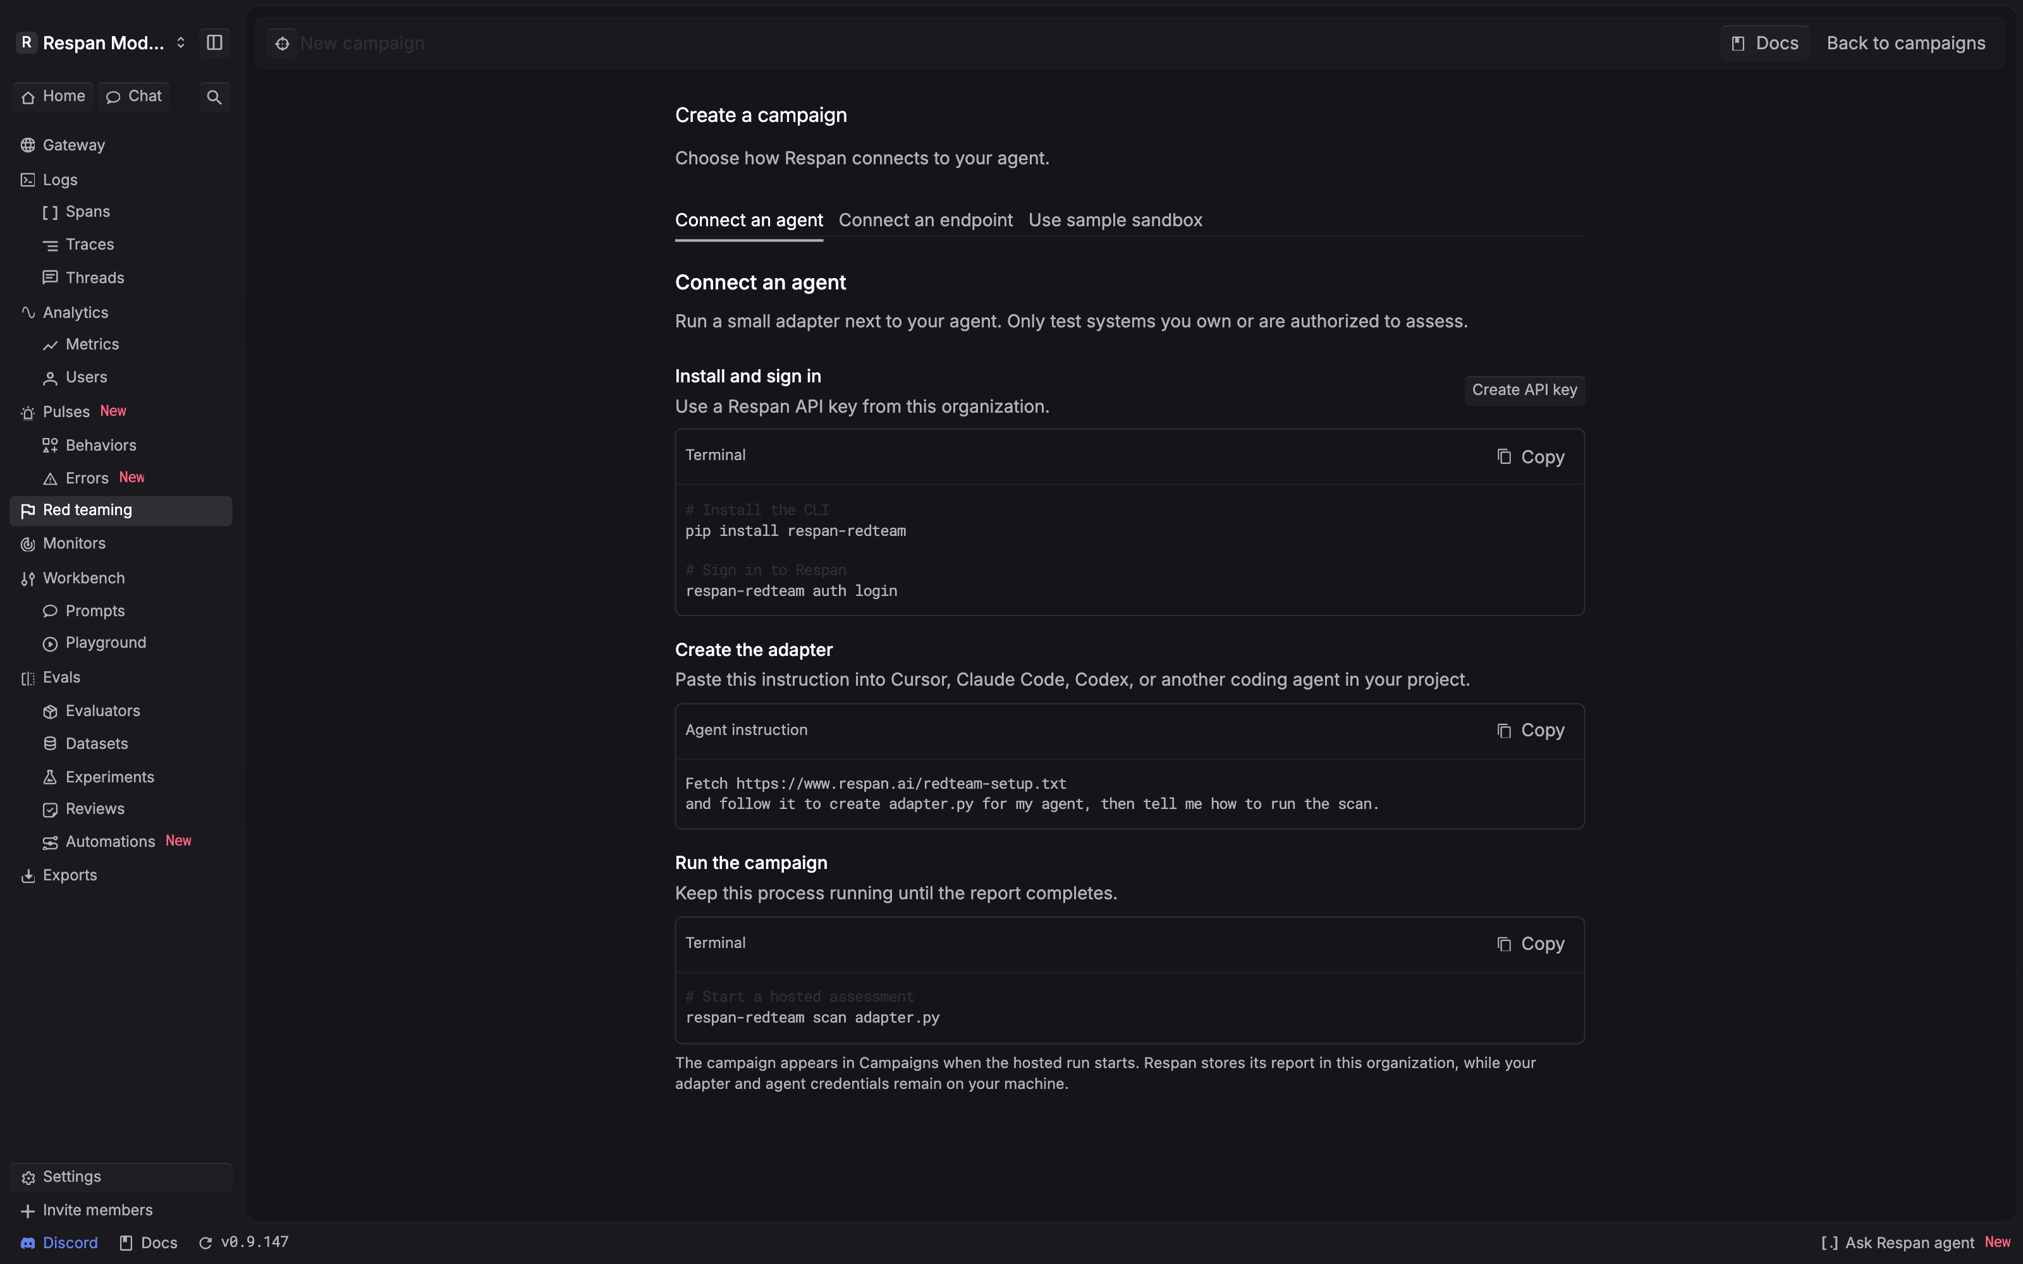Click the New campaign name field
Image resolution: width=2023 pixels, height=1264 pixels.
coord(362,42)
